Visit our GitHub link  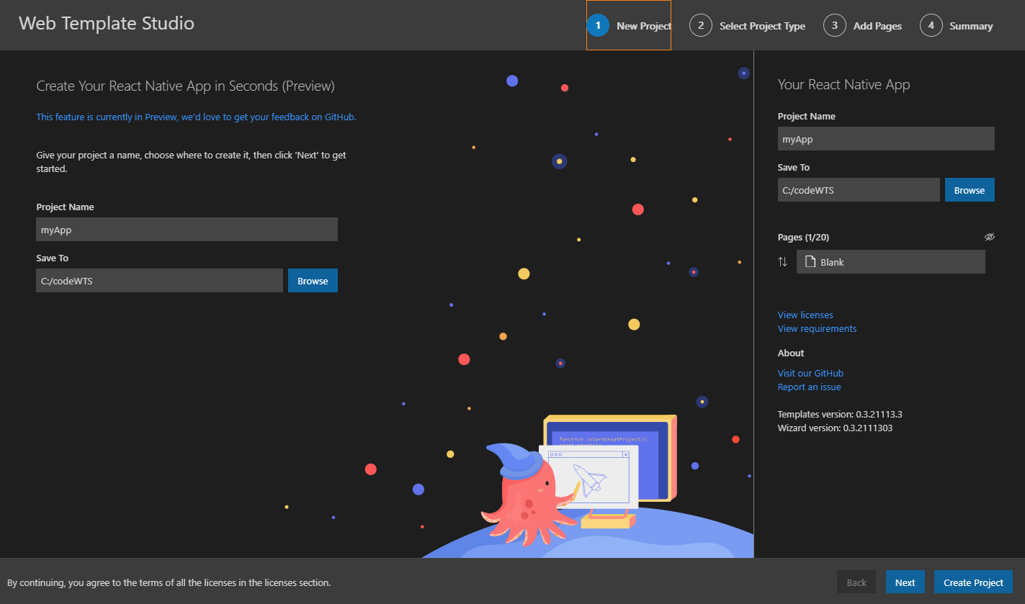[810, 373]
